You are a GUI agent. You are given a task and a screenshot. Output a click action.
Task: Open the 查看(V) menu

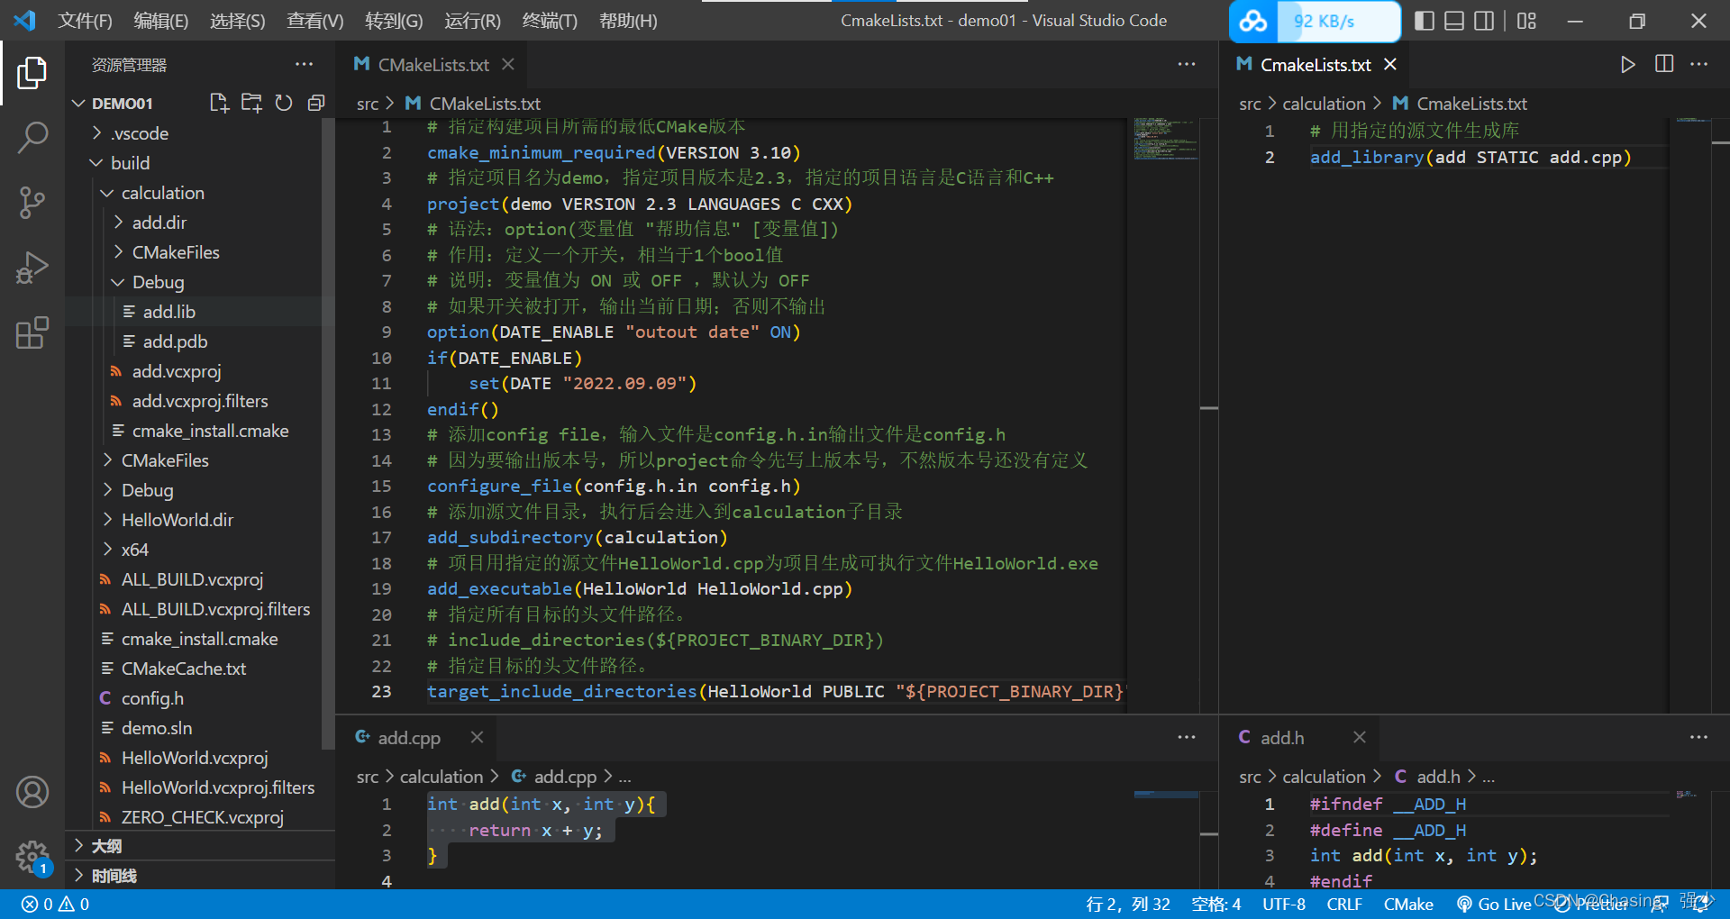315,21
